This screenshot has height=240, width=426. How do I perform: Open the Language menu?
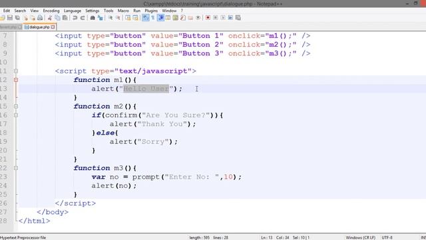click(73, 11)
